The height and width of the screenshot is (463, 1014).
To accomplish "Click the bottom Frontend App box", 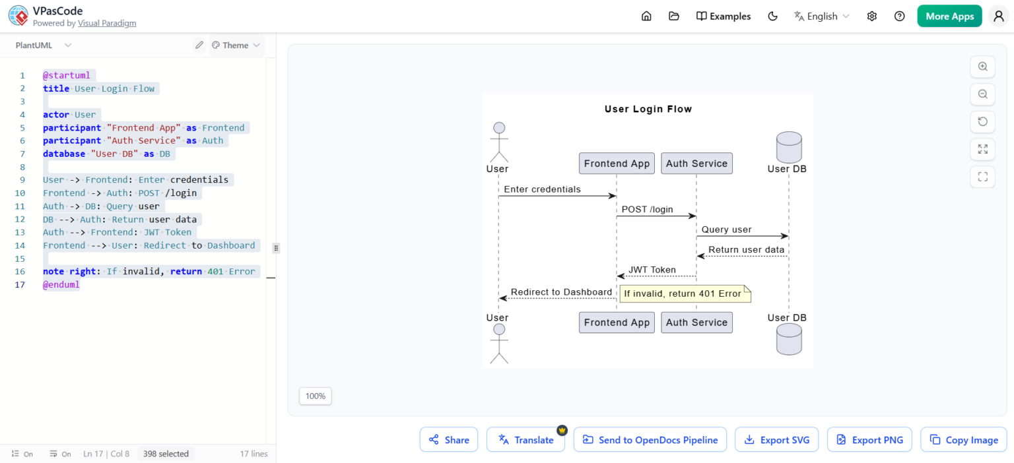I will pos(617,323).
